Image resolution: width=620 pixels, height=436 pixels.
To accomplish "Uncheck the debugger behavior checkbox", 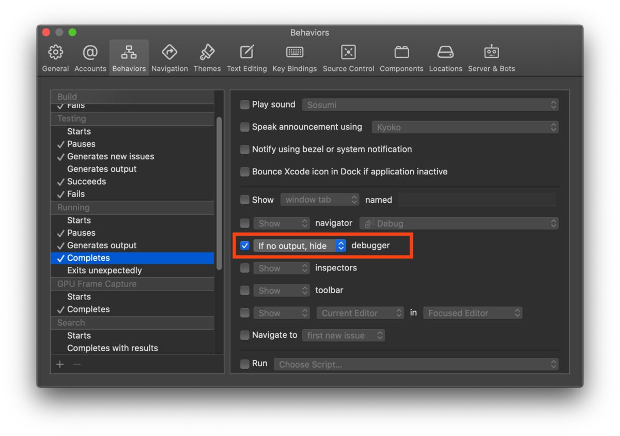I will (x=245, y=246).
